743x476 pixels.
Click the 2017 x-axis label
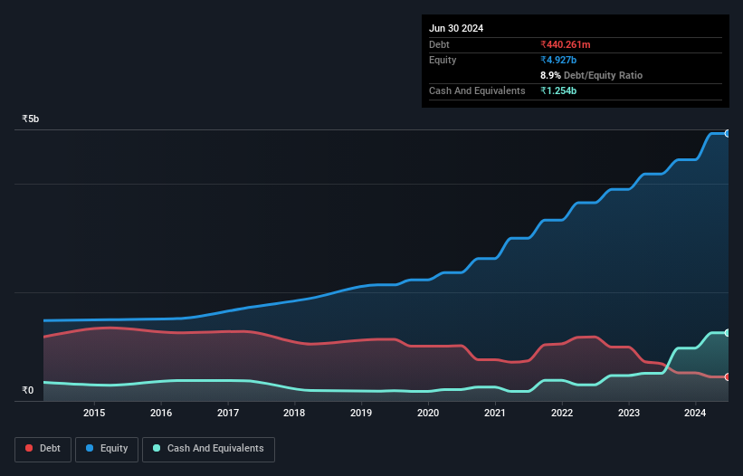point(228,413)
